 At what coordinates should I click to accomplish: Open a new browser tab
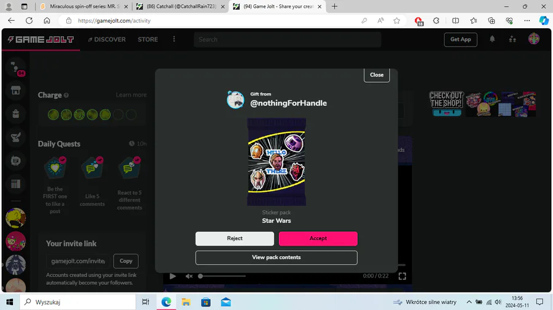click(x=334, y=6)
